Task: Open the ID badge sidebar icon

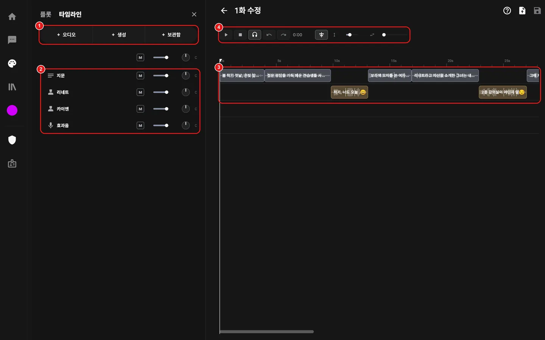Action: tap(12, 164)
